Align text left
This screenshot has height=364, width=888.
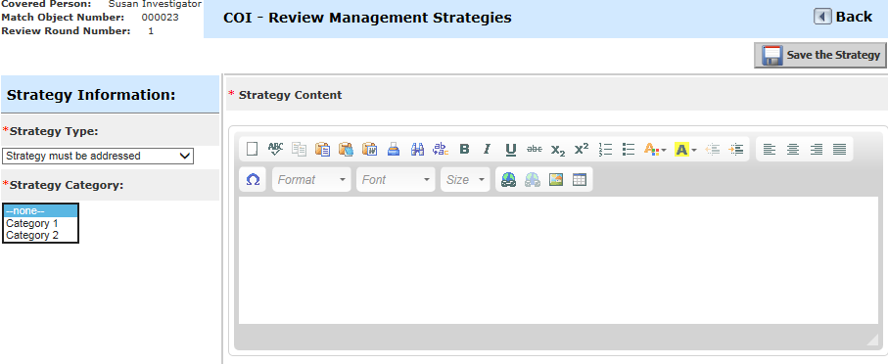770,149
